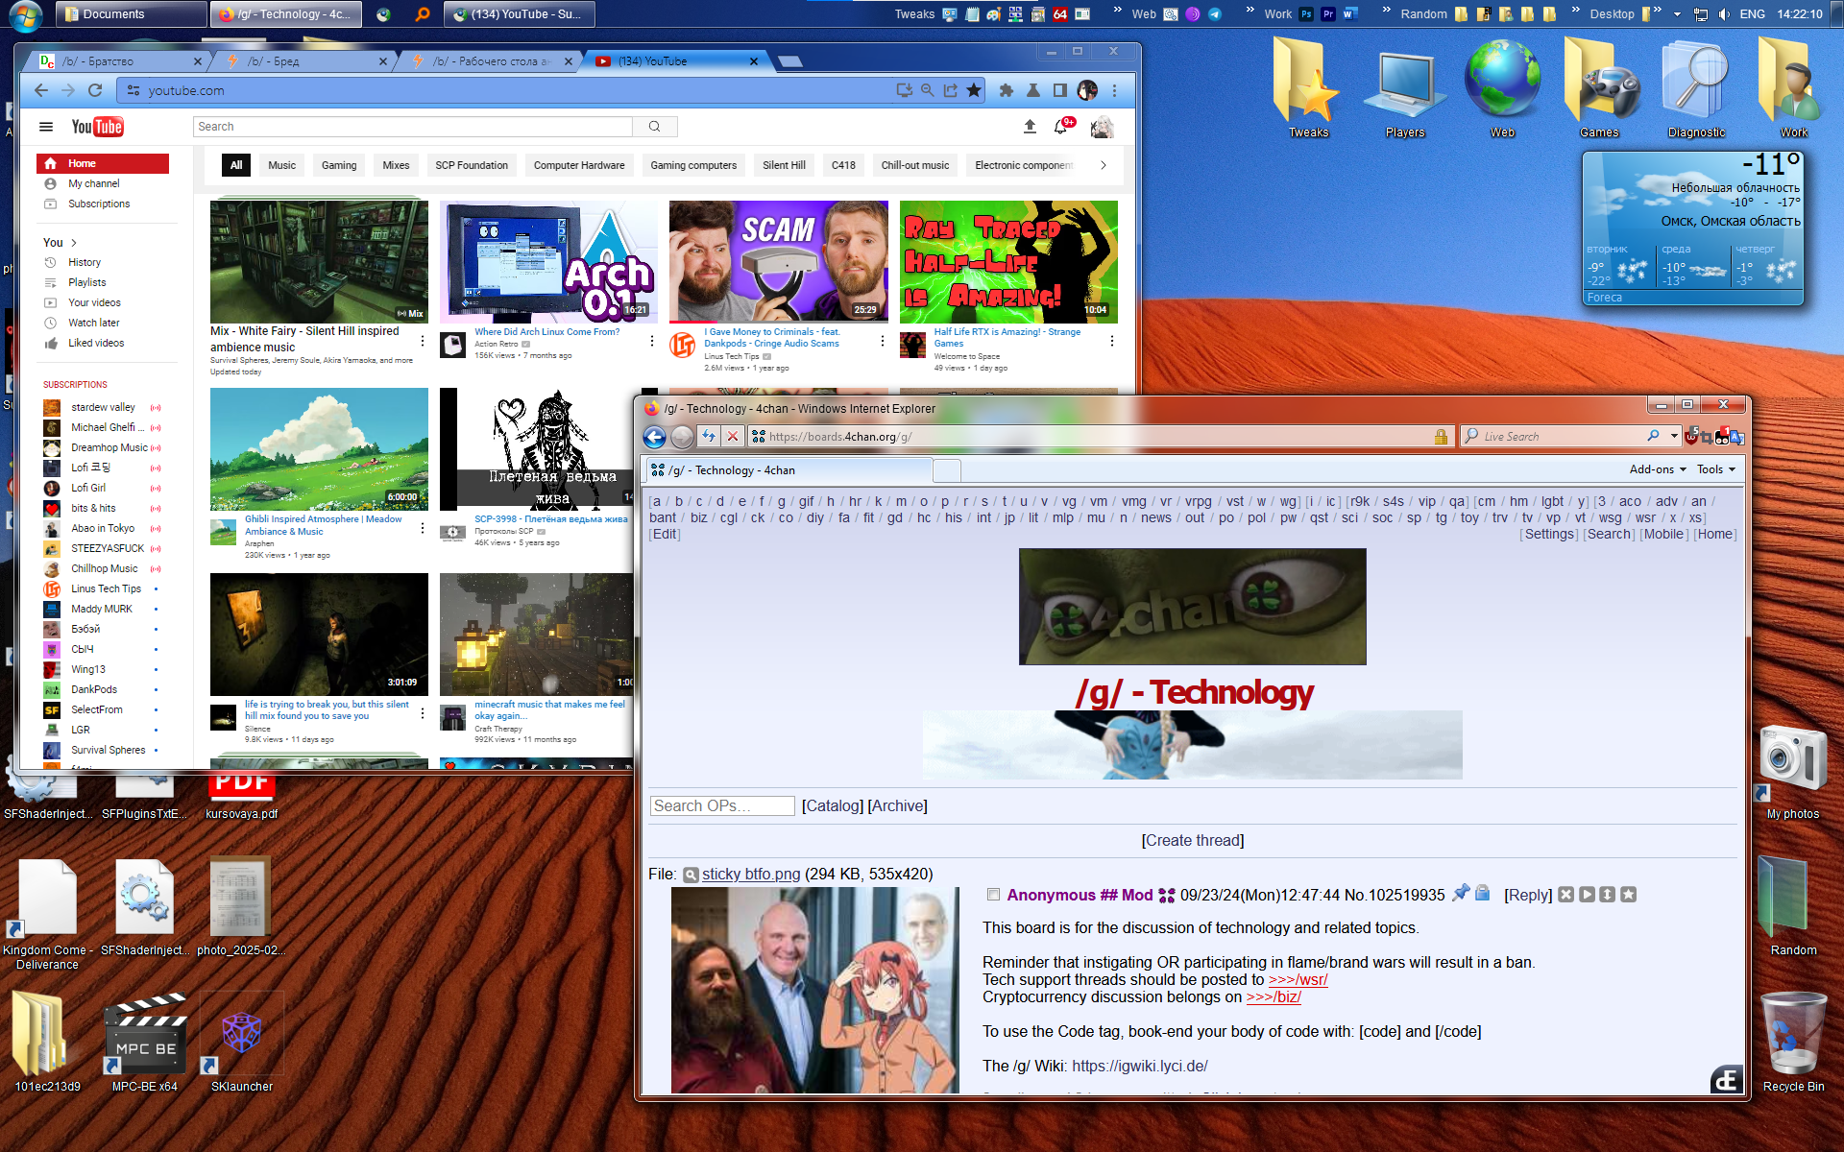This screenshot has height=1152, width=1844.
Task: Click the hide thread X icon on sticky post
Action: (1565, 895)
